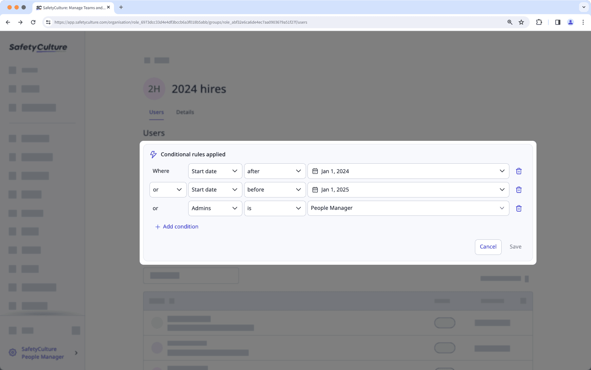This screenshot has width=591, height=370.
Task: Expand the 'or' conjunction dropdown
Action: (x=168, y=189)
